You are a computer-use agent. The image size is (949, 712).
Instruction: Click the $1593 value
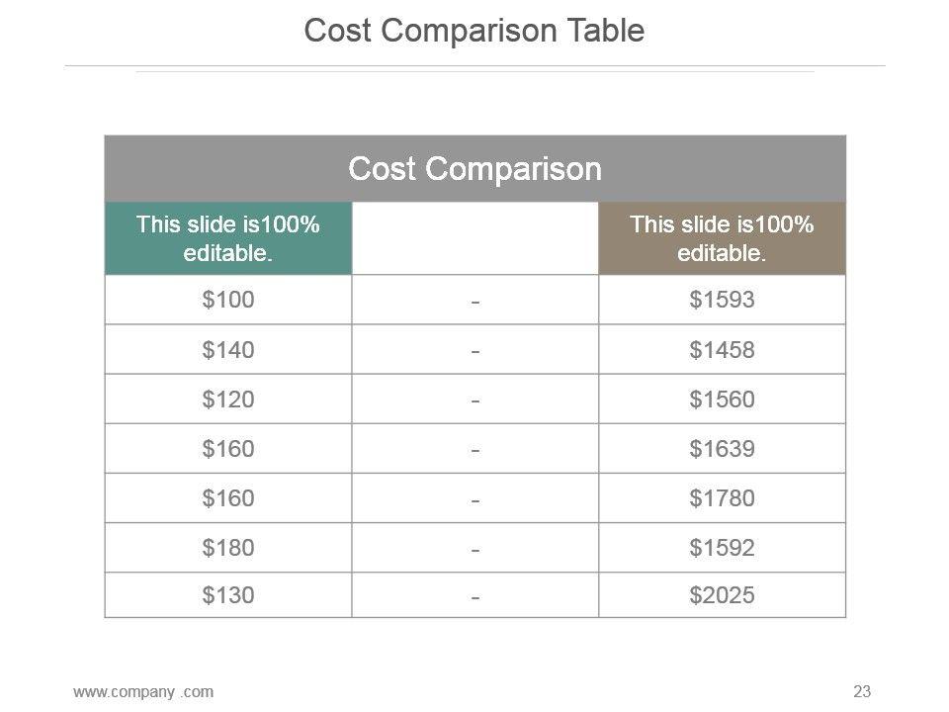pos(722,300)
